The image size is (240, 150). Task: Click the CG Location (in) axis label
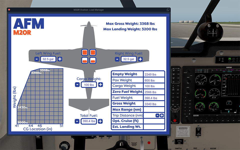pos(38,129)
